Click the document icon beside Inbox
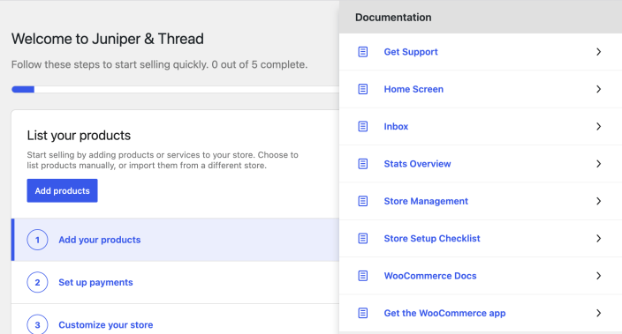This screenshot has width=622, height=334. (x=362, y=126)
